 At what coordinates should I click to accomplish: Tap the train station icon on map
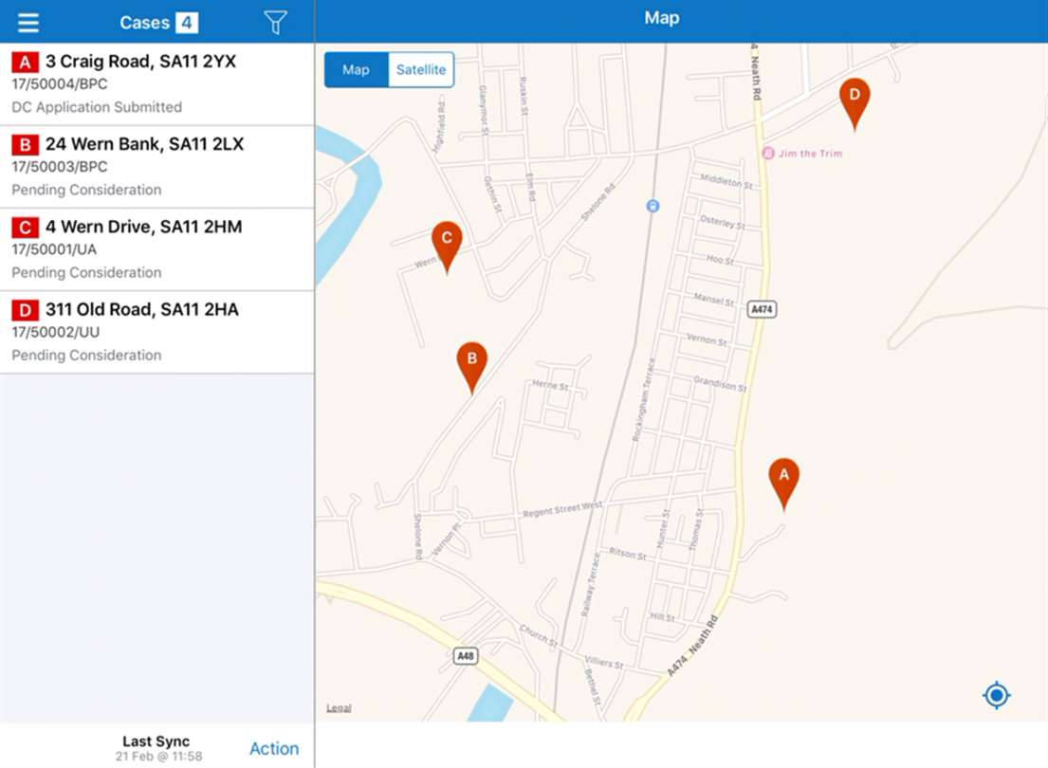[653, 206]
